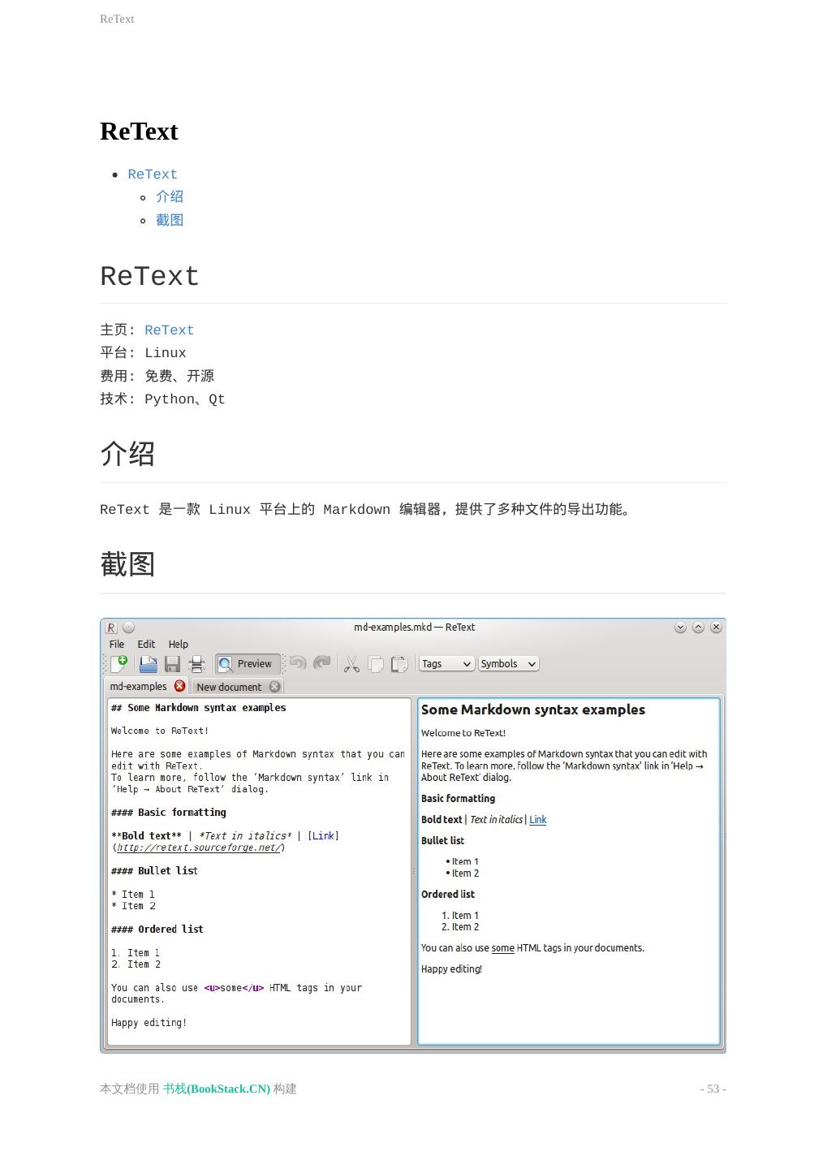Click the ReText table of contents link
This screenshot has height=1169, width=827.
pyautogui.click(x=153, y=175)
